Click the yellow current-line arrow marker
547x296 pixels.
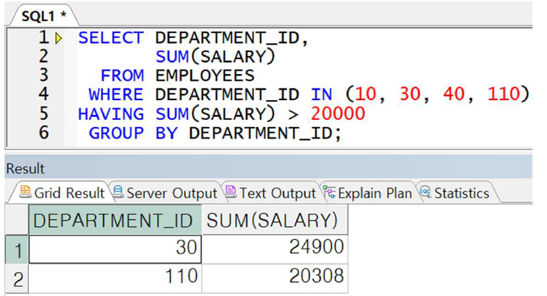[x=58, y=38]
